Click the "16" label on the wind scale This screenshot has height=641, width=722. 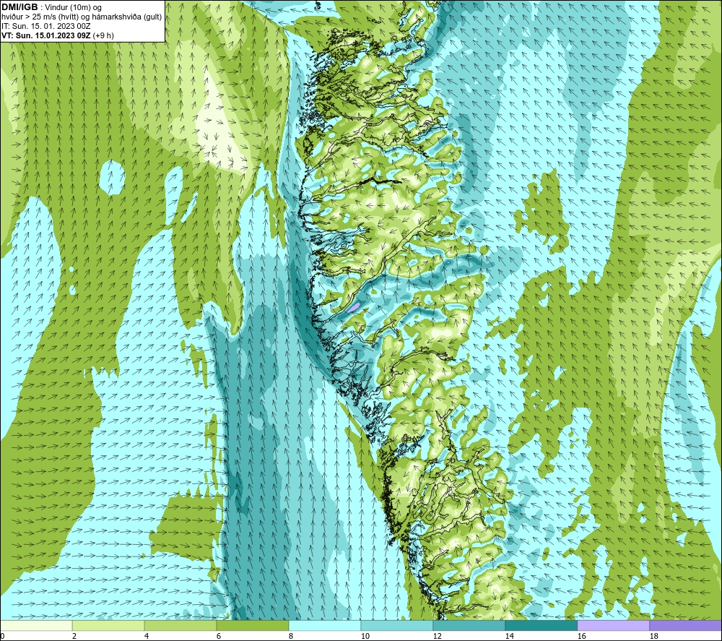581,637
